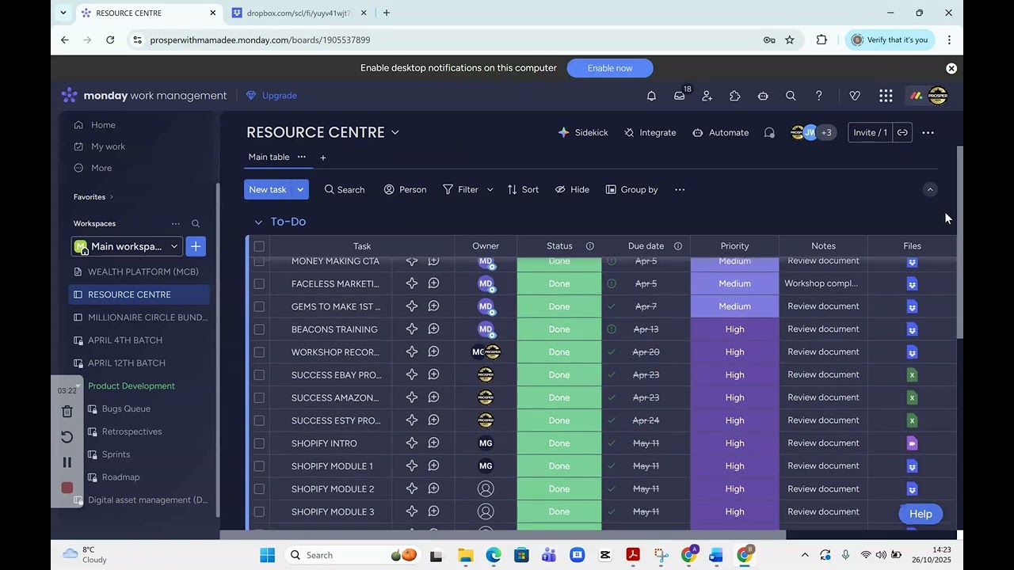This screenshot has width=1014, height=570.
Task: Tick the checkbox for BEACONS TRAINING row
Action: pyautogui.click(x=259, y=329)
